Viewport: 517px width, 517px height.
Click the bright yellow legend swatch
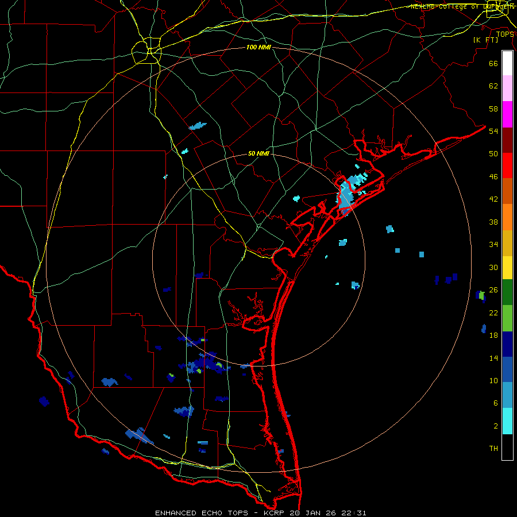507,268
